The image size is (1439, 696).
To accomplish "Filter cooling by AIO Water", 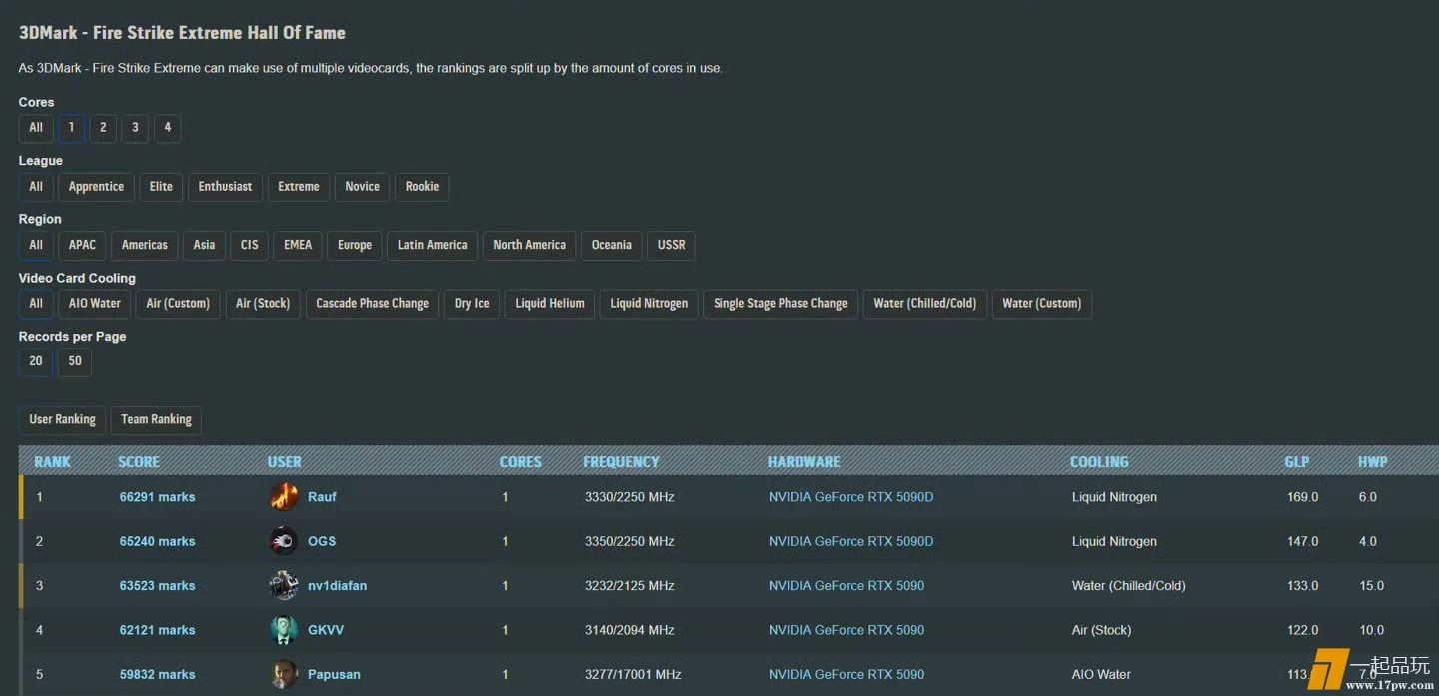I will 95,304.
